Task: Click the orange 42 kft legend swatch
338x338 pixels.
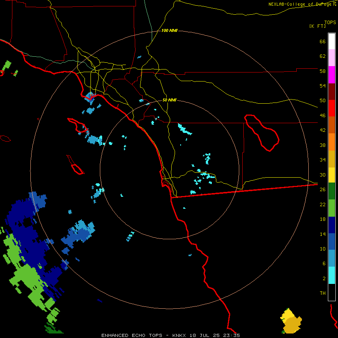Action: point(332,142)
